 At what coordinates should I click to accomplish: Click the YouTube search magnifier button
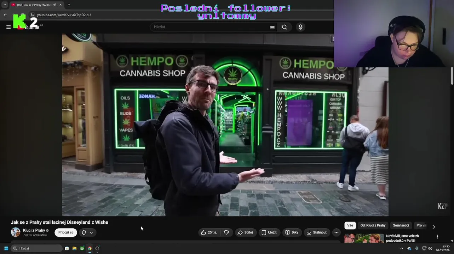(x=285, y=27)
